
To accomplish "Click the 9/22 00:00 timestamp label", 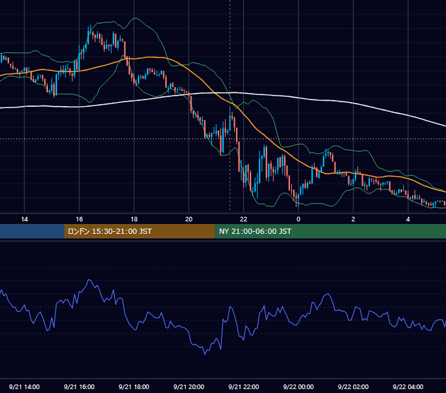I will point(298,386).
